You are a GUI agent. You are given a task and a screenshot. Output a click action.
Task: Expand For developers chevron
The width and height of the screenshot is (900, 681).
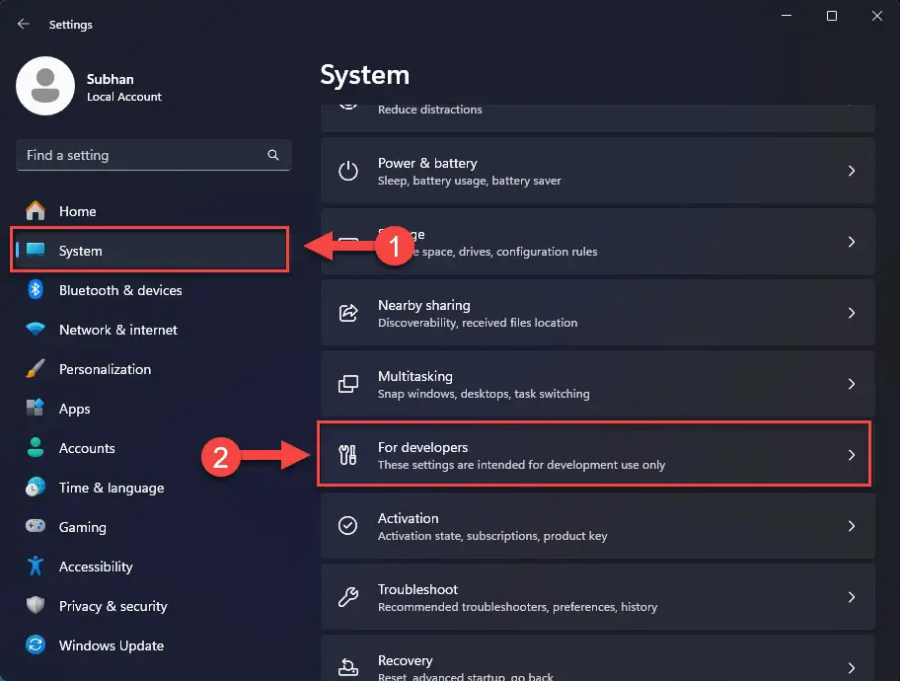[x=852, y=455]
